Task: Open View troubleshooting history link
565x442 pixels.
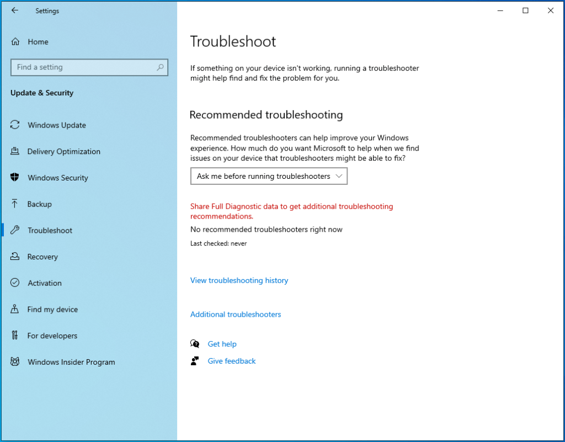Action: pyautogui.click(x=239, y=280)
